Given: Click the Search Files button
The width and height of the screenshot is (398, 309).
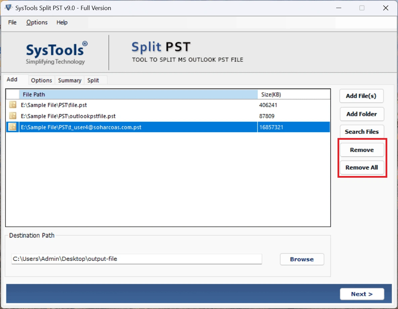Looking at the screenshot, I should click(361, 132).
